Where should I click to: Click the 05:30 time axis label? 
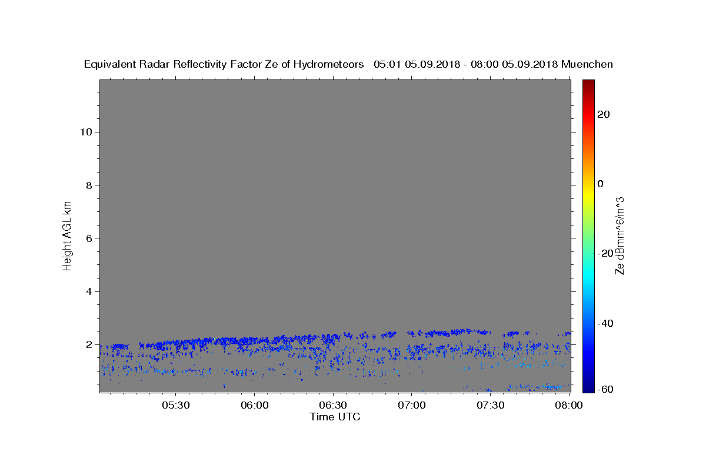pos(175,405)
